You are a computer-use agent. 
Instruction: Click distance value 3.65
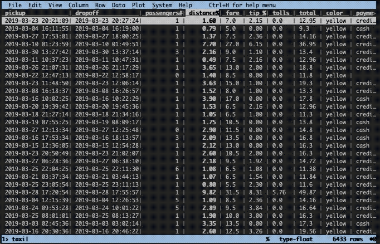pyautogui.click(x=209, y=67)
